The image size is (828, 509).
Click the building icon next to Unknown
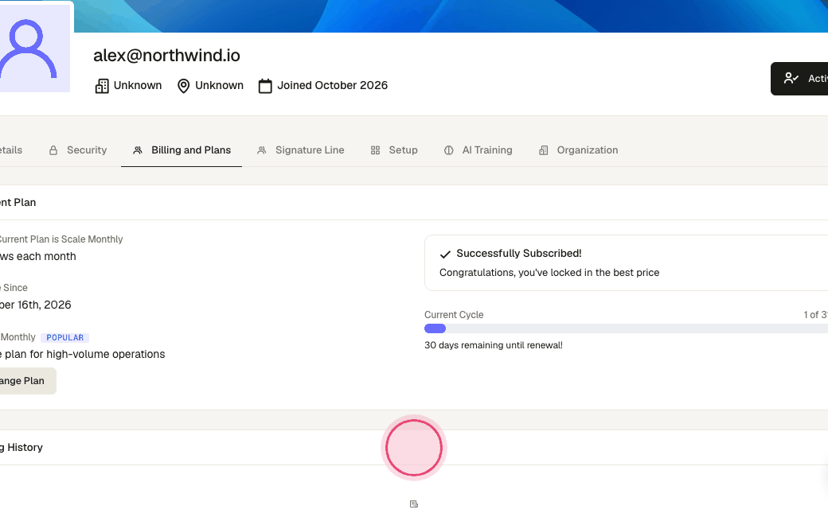(102, 86)
